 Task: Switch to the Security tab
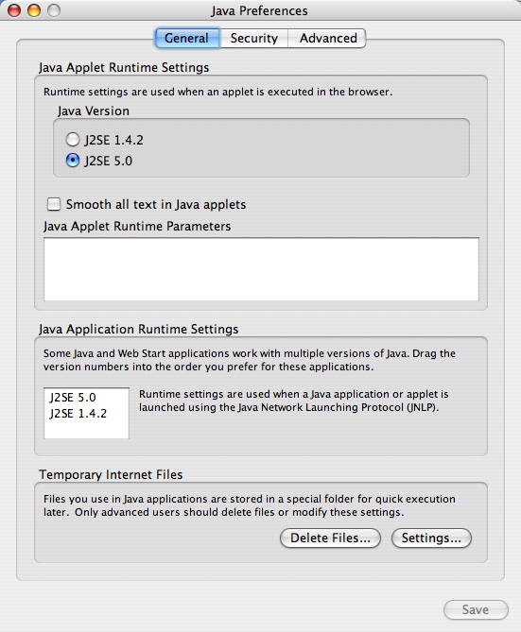(x=253, y=39)
